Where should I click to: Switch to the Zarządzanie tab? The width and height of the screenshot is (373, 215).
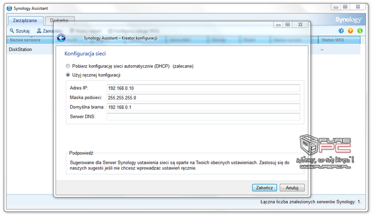click(x=25, y=20)
